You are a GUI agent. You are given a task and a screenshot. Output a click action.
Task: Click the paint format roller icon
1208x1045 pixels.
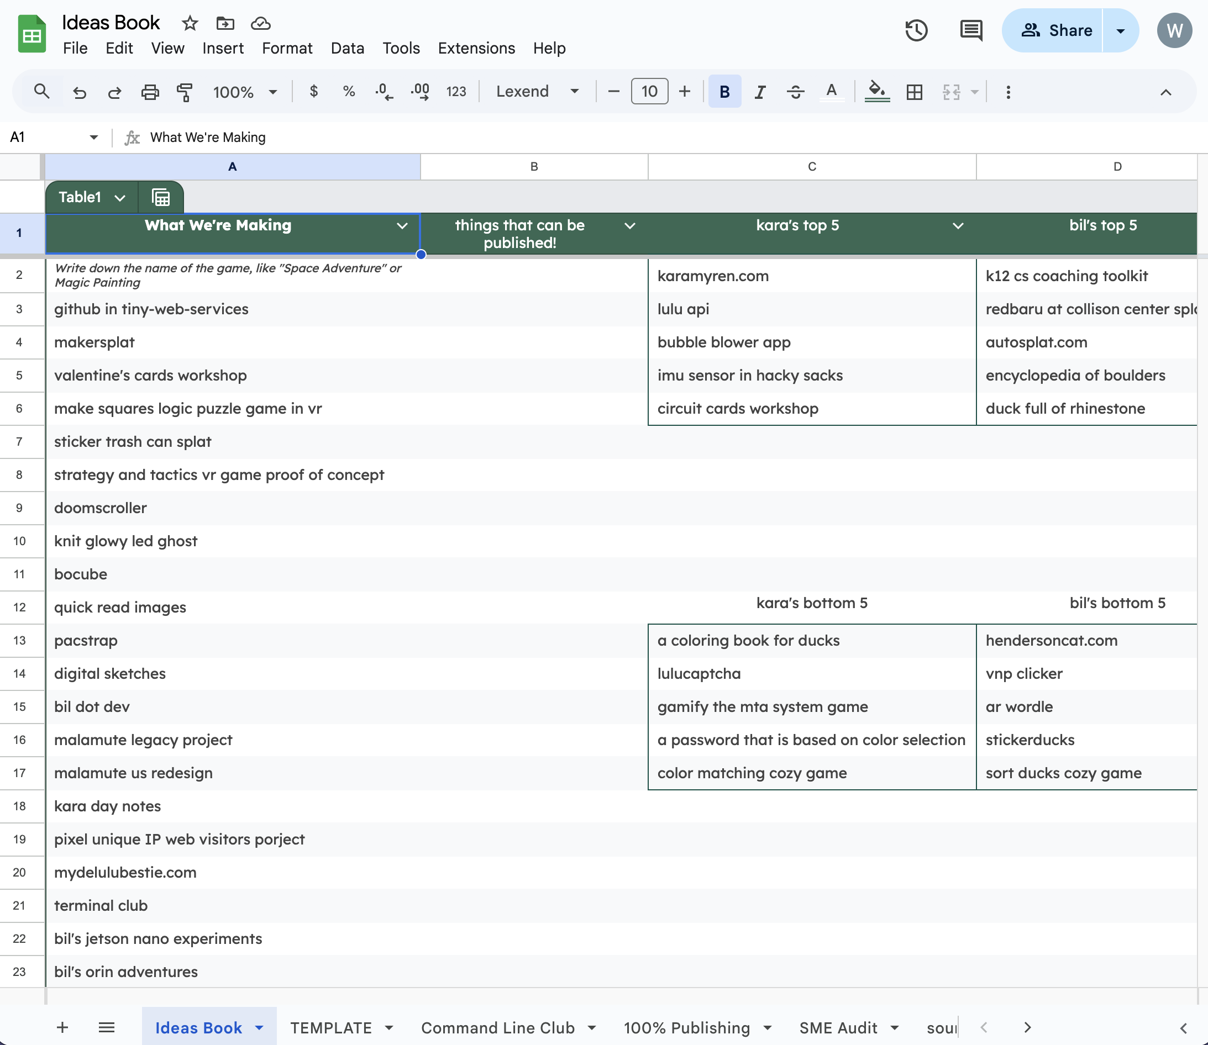click(185, 92)
